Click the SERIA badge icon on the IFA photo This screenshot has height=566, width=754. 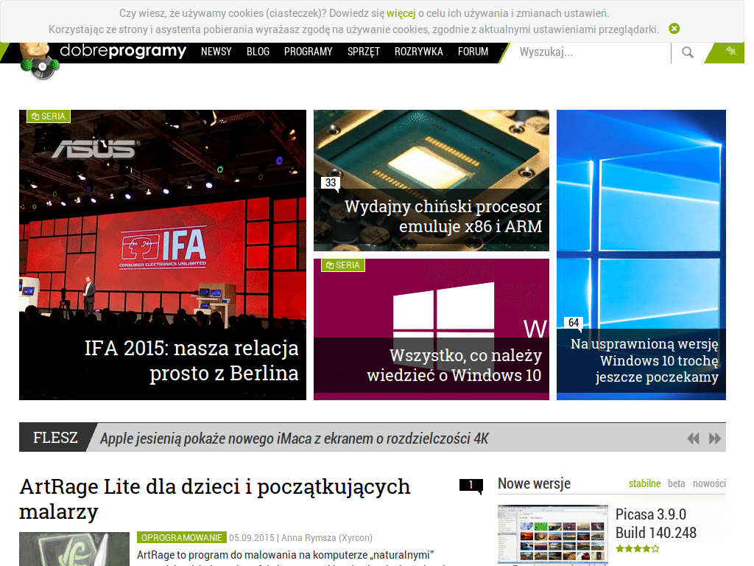click(x=49, y=116)
